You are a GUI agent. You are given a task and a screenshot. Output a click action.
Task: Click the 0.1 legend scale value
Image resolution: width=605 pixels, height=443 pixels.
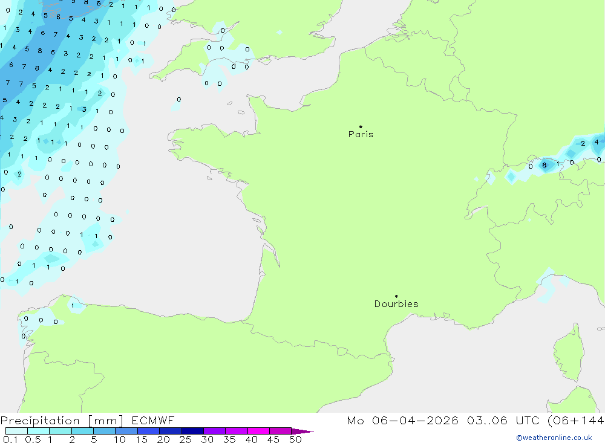(x=10, y=439)
